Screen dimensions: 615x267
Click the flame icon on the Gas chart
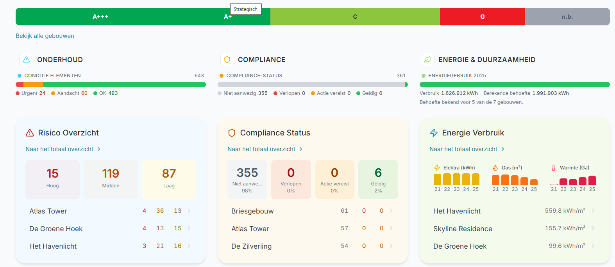(x=495, y=168)
